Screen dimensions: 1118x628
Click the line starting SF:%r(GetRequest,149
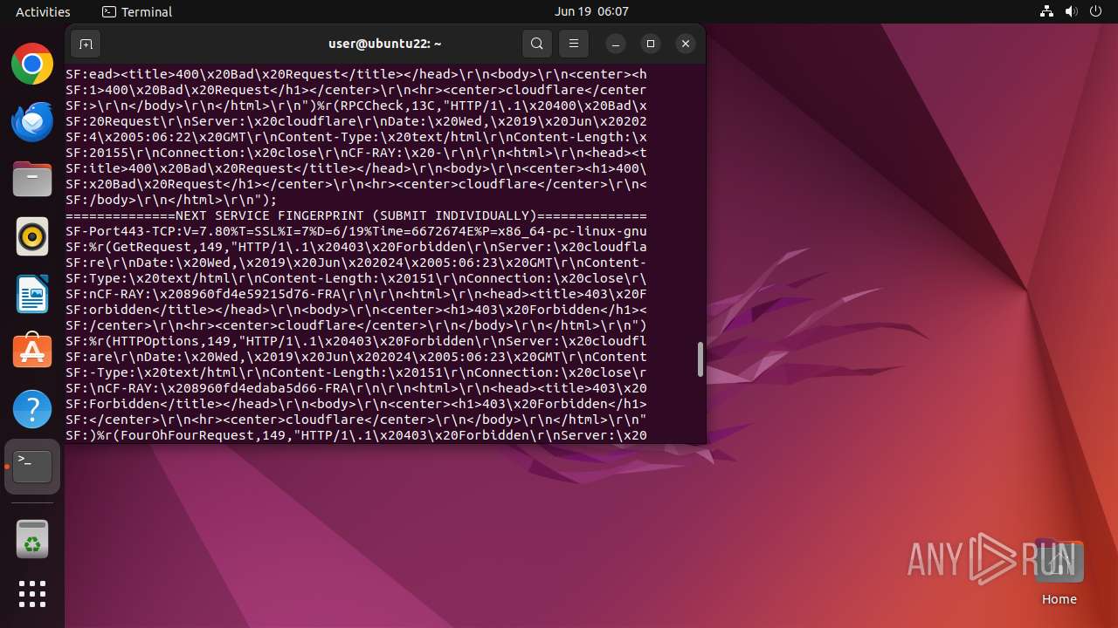[x=356, y=247]
